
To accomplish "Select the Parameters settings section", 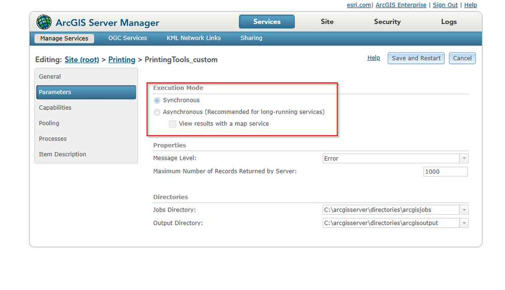I will 86,92.
